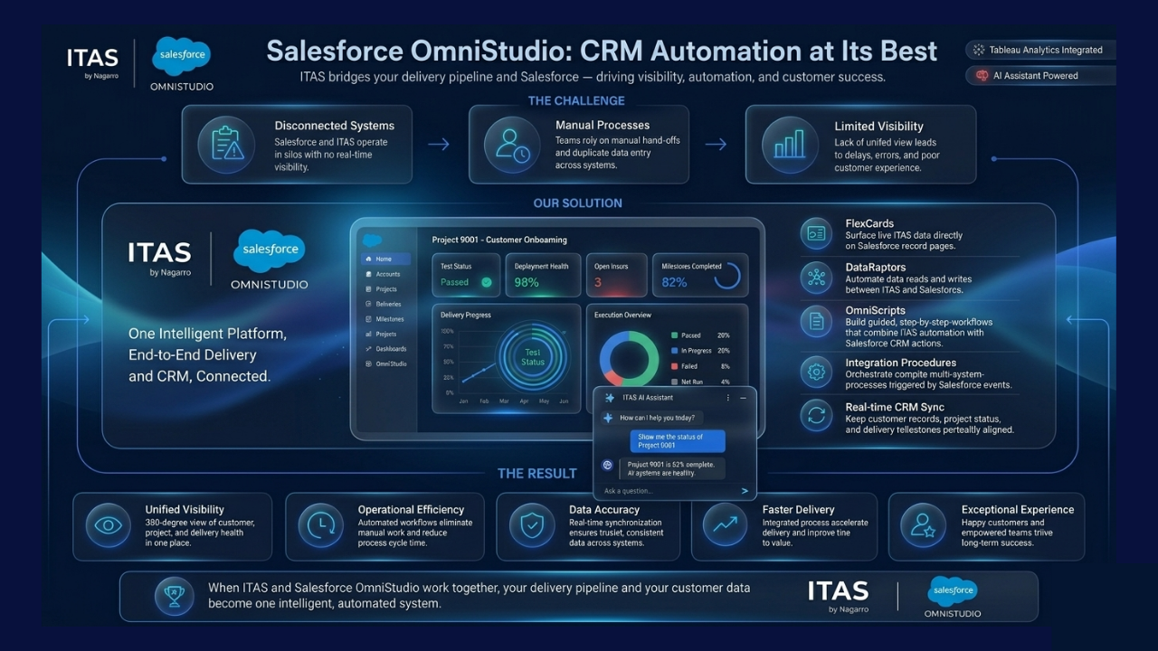Click the Salesforce logo in the bottom banner
The image size is (1158, 651).
tap(953, 591)
